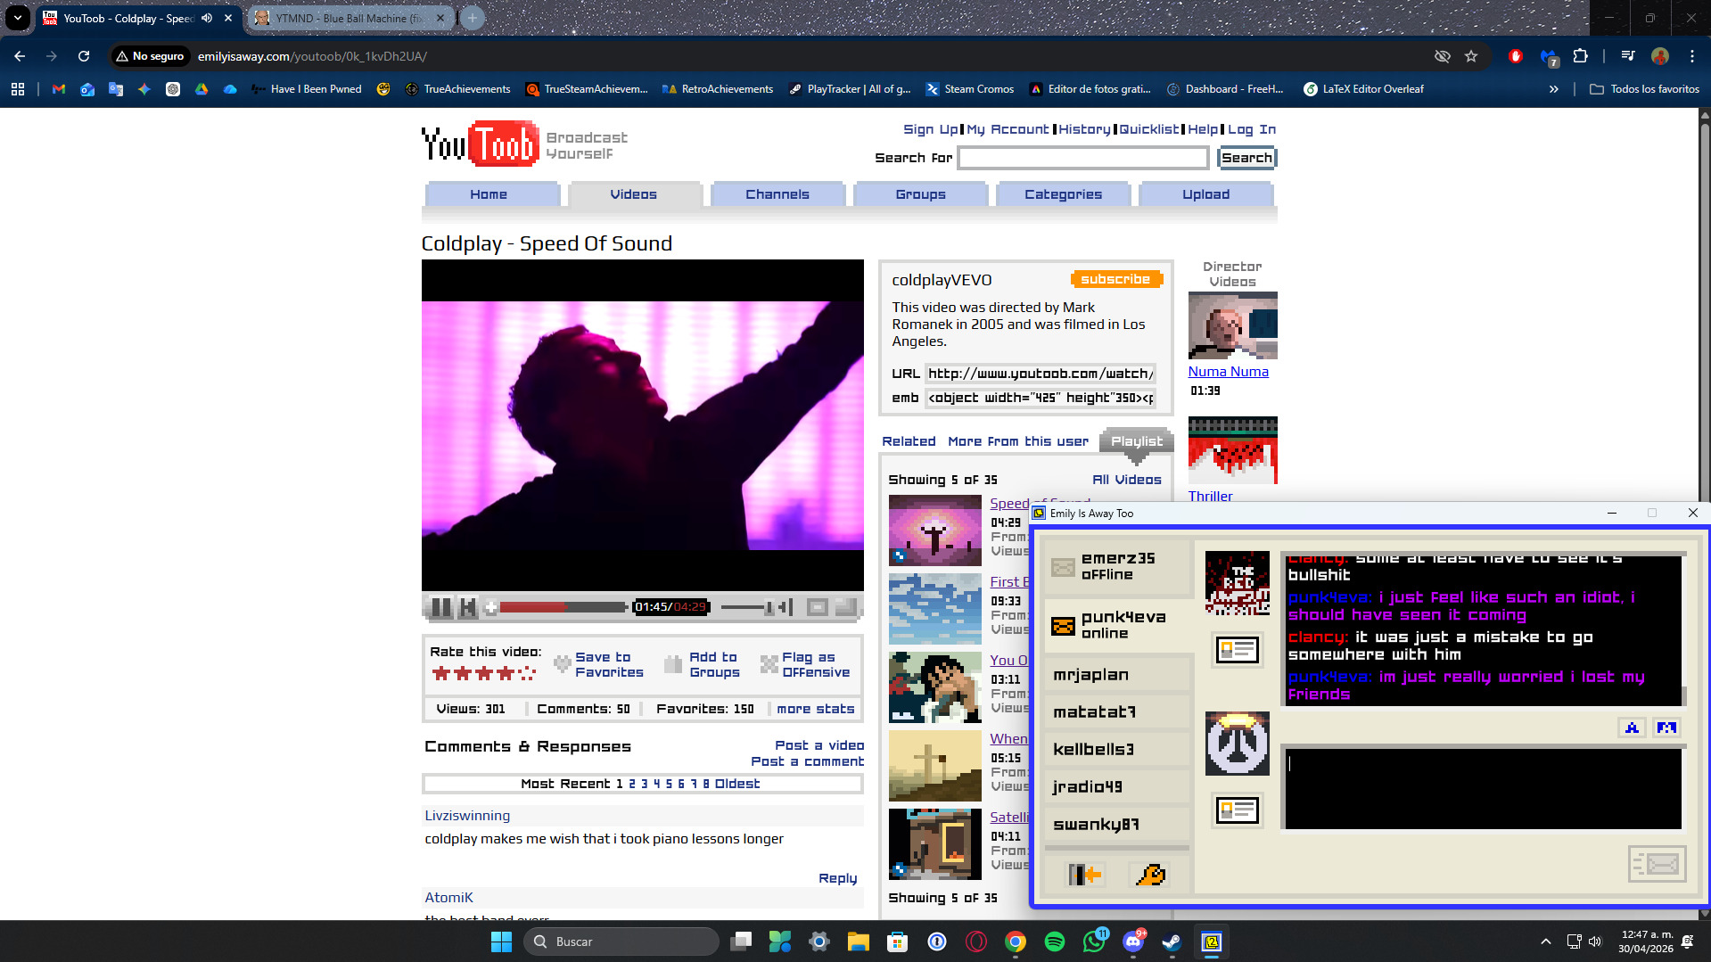Open the All Videos link

[x=1127, y=480]
